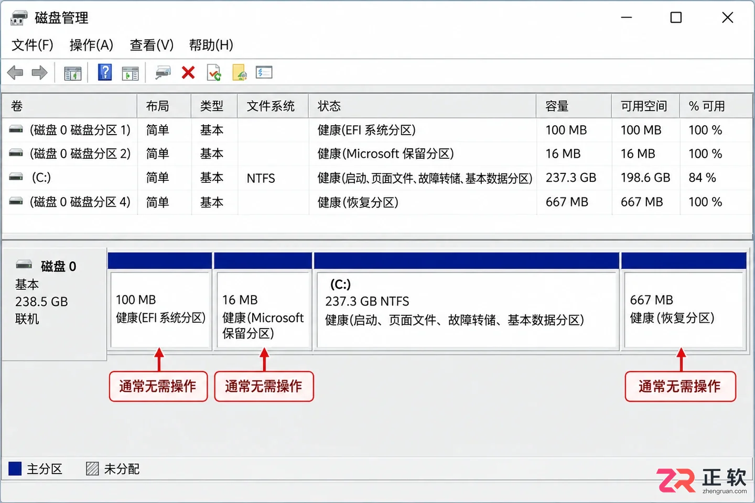The height and width of the screenshot is (503, 755).
Task: Click the document with green checkmark icon
Action: (x=214, y=73)
